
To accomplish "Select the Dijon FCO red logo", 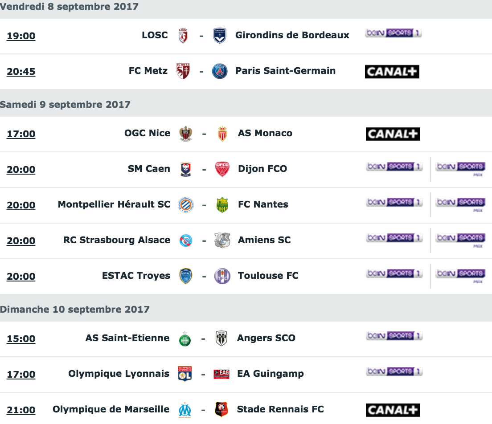I will 222,169.
